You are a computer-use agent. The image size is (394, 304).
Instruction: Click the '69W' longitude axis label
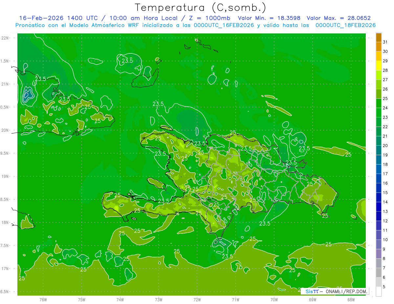[x=313, y=299]
